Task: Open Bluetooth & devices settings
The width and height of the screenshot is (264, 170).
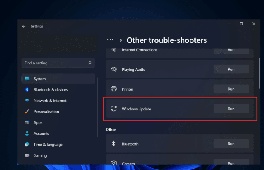Action: (58, 89)
